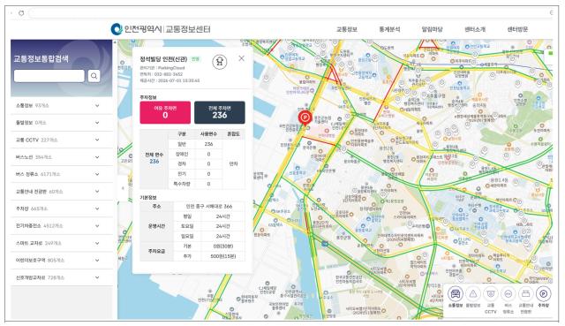The height and width of the screenshot is (326, 565).
Task: Expand the 소통정보 section chevron
Action: click(x=97, y=106)
